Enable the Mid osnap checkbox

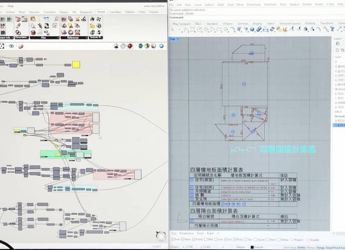click(x=206, y=240)
